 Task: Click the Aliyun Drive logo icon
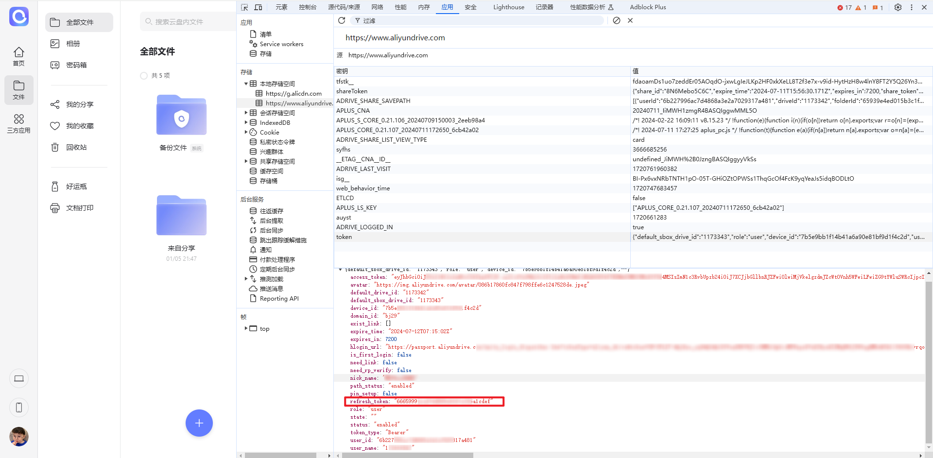[19, 17]
